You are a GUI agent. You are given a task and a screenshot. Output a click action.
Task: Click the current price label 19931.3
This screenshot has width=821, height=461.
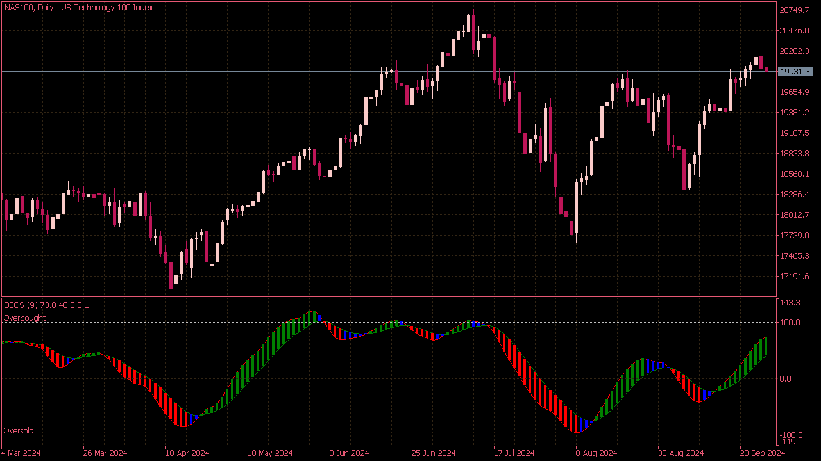(x=795, y=72)
